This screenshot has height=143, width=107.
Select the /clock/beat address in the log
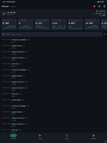(x=16, y=100)
